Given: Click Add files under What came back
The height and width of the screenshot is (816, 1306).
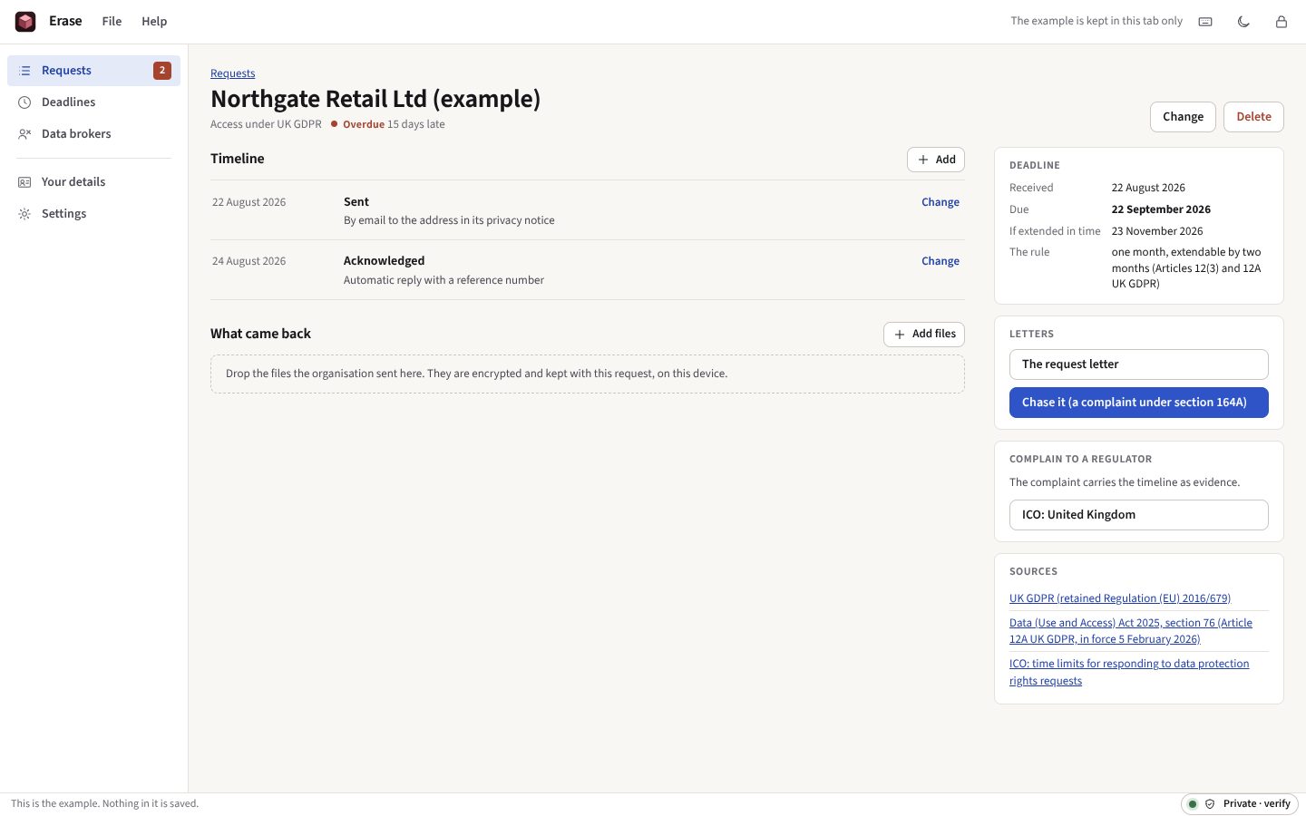Looking at the screenshot, I should point(924,335).
